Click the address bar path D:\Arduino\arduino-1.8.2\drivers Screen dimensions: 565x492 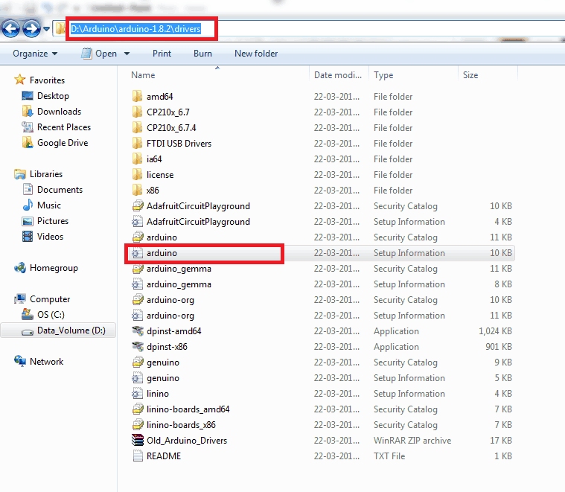click(135, 29)
